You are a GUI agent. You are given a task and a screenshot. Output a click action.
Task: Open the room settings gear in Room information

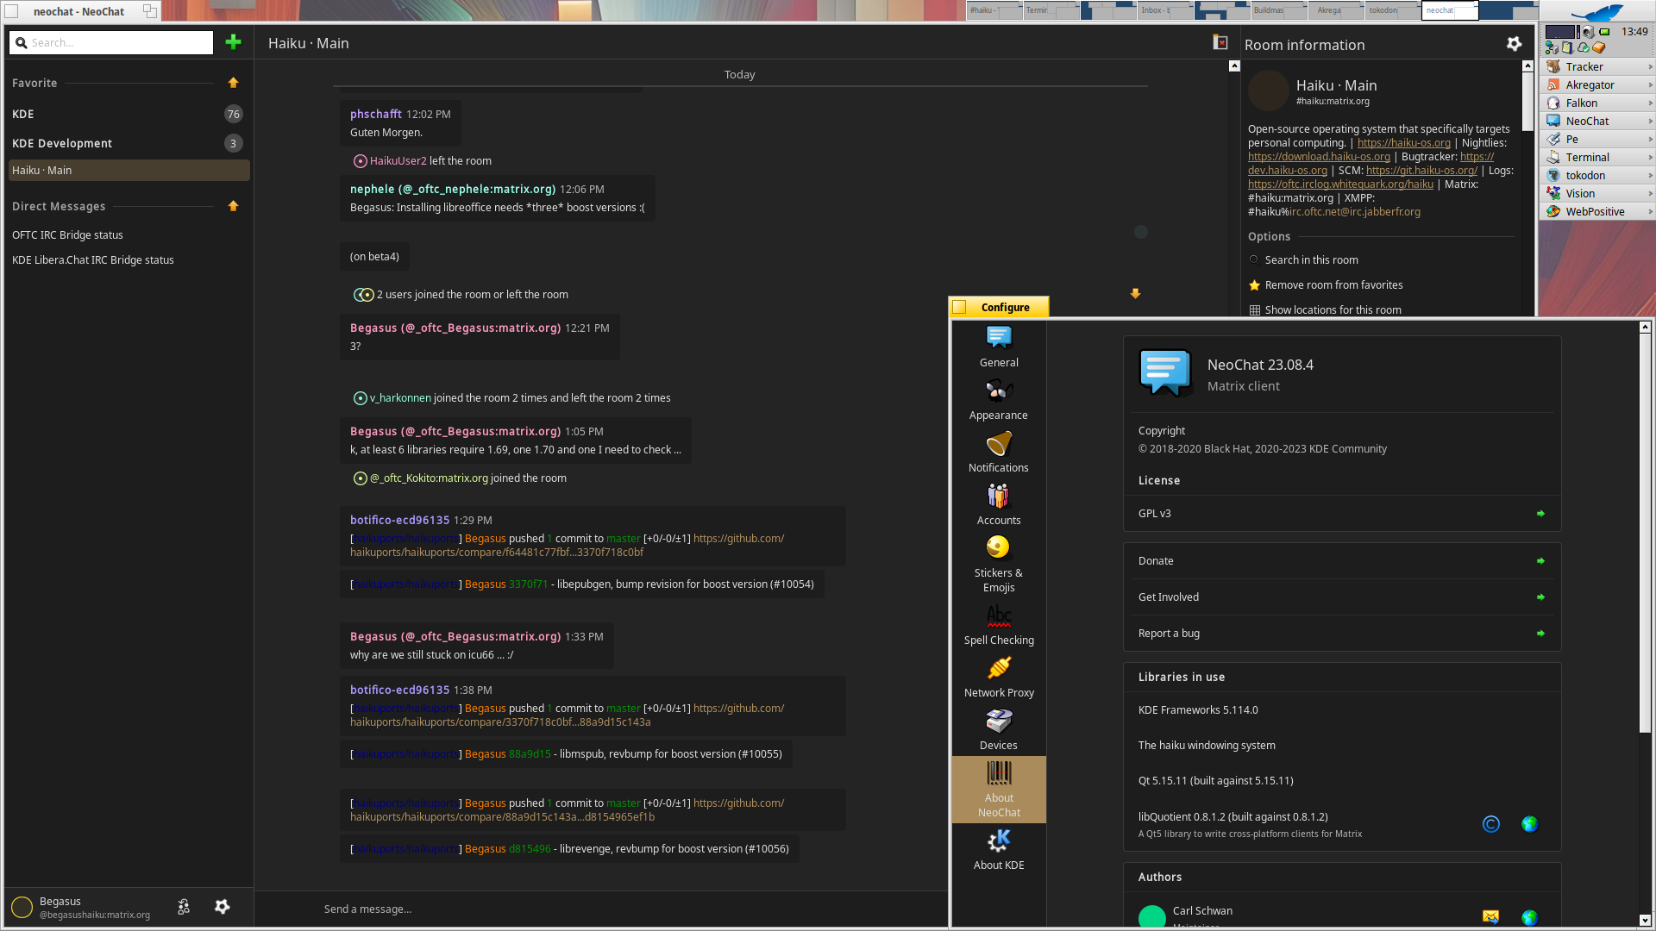1514,43
